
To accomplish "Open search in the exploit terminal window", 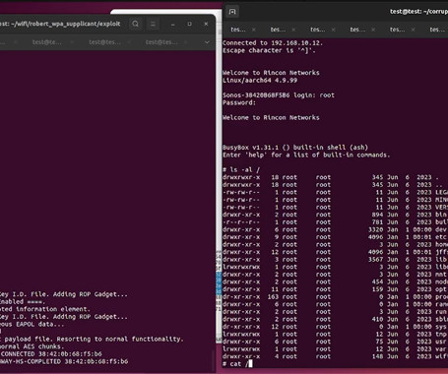I will [135, 24].
